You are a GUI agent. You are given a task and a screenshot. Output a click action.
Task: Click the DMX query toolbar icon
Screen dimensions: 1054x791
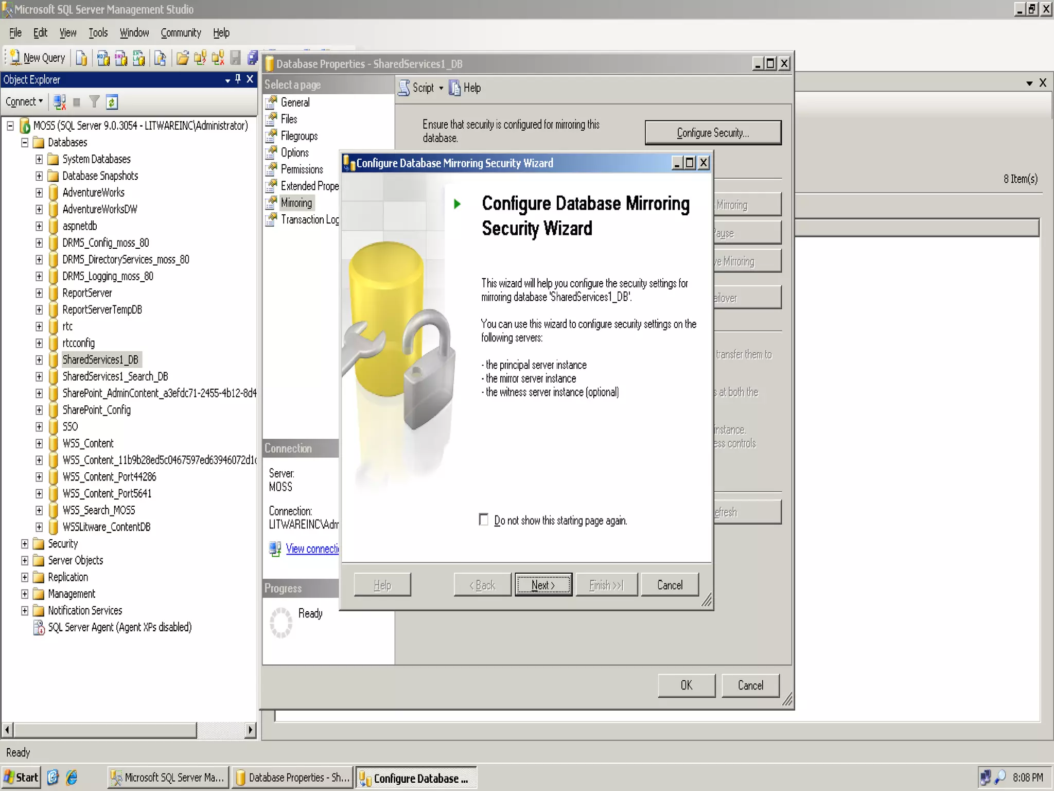pyautogui.click(x=121, y=58)
